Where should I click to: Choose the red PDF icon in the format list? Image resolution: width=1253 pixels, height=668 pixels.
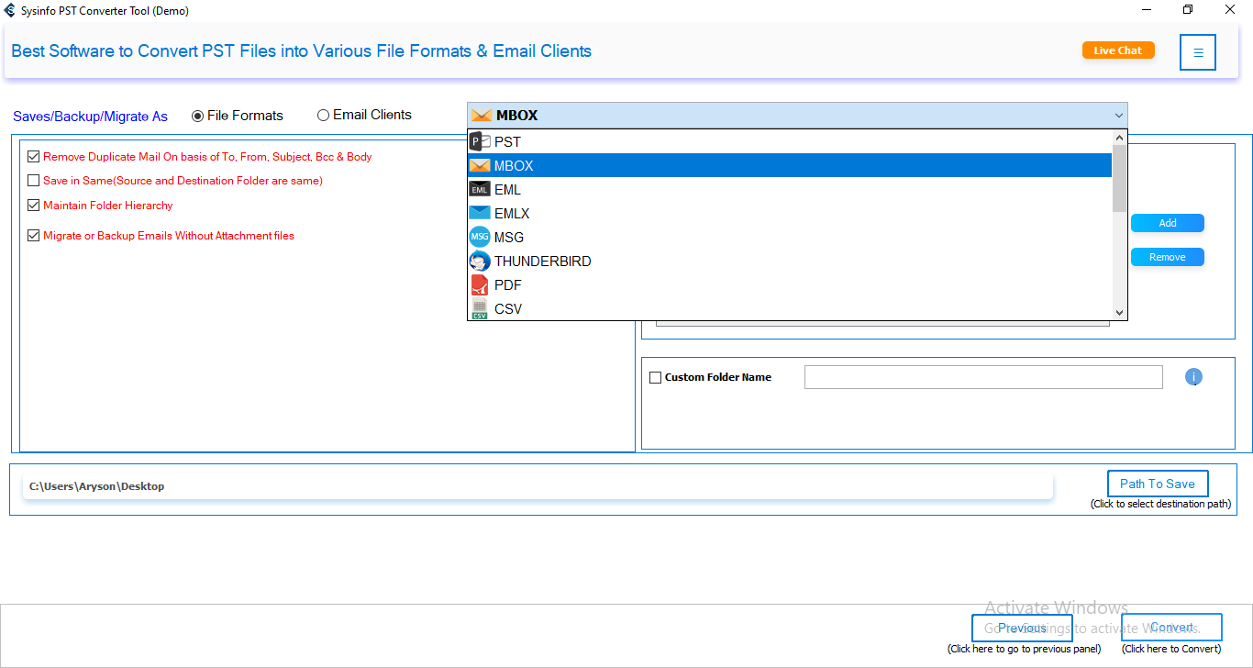pos(480,285)
